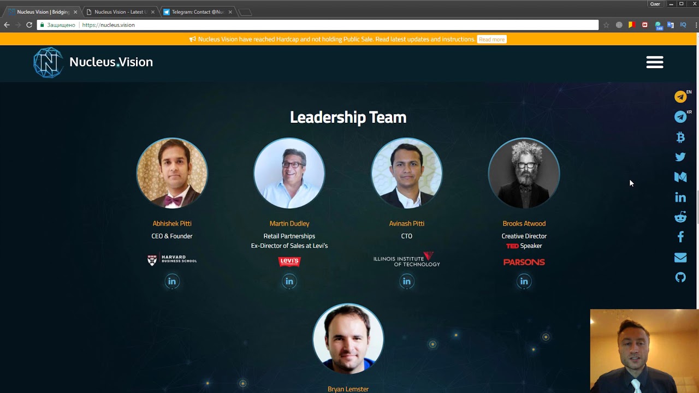Click Abhishek Pitti's profile photo
This screenshot has height=393, width=699.
coord(172,173)
